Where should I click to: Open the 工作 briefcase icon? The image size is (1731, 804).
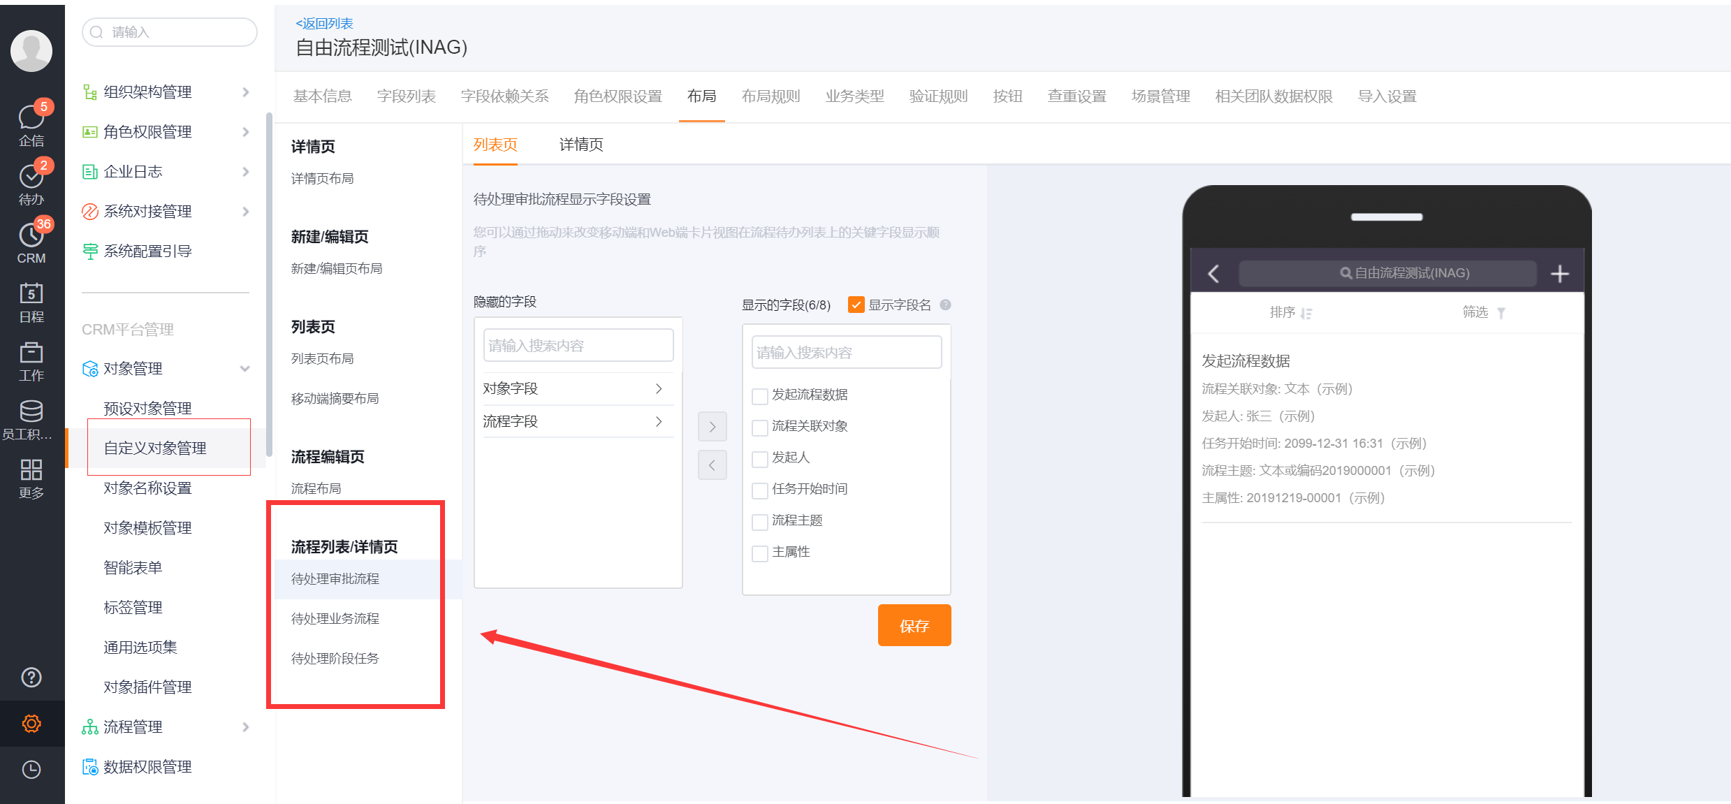coord(31,352)
